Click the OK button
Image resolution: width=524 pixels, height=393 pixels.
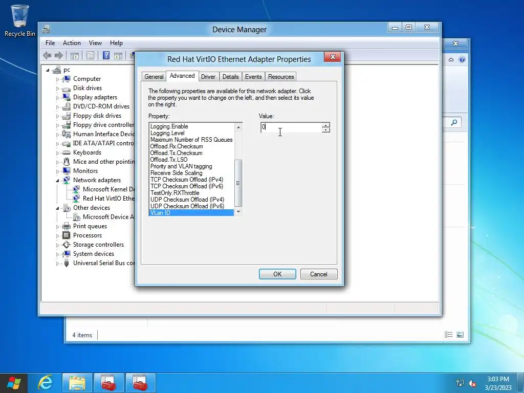277,274
